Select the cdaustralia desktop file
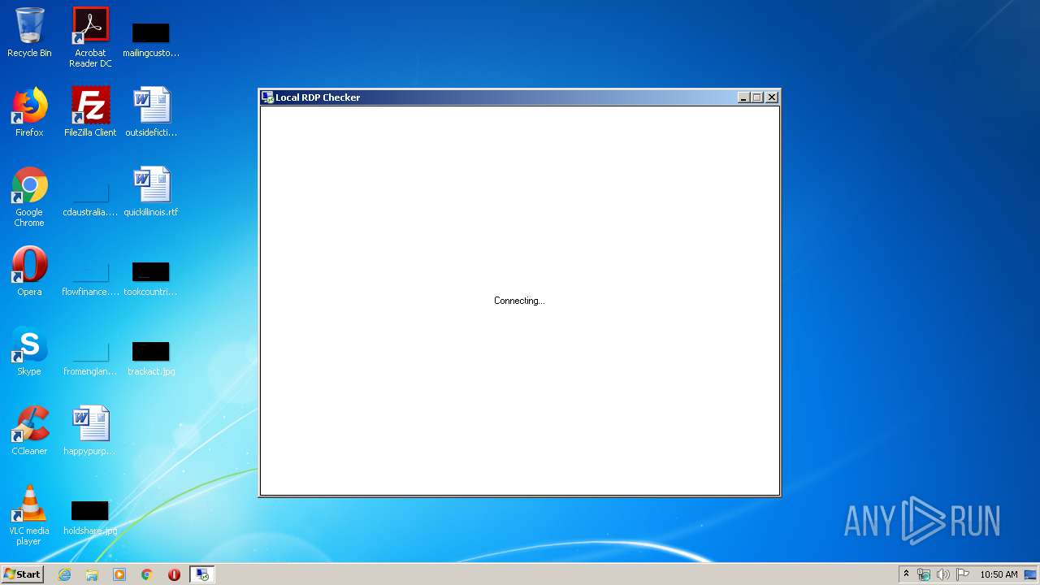Image resolution: width=1040 pixels, height=585 pixels. (x=90, y=199)
